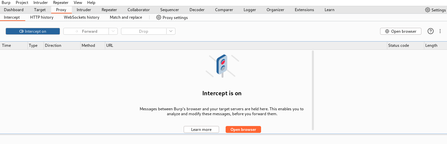Viewport: 447px width, 144px height.
Task: Sort by the Method column header
Action: tap(93, 45)
